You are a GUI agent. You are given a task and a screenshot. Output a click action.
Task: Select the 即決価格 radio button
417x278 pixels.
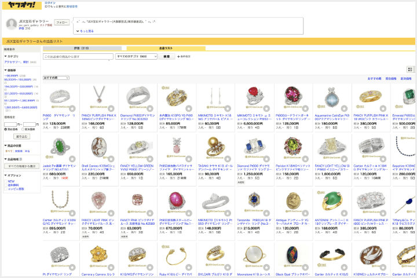(x=22, y=129)
